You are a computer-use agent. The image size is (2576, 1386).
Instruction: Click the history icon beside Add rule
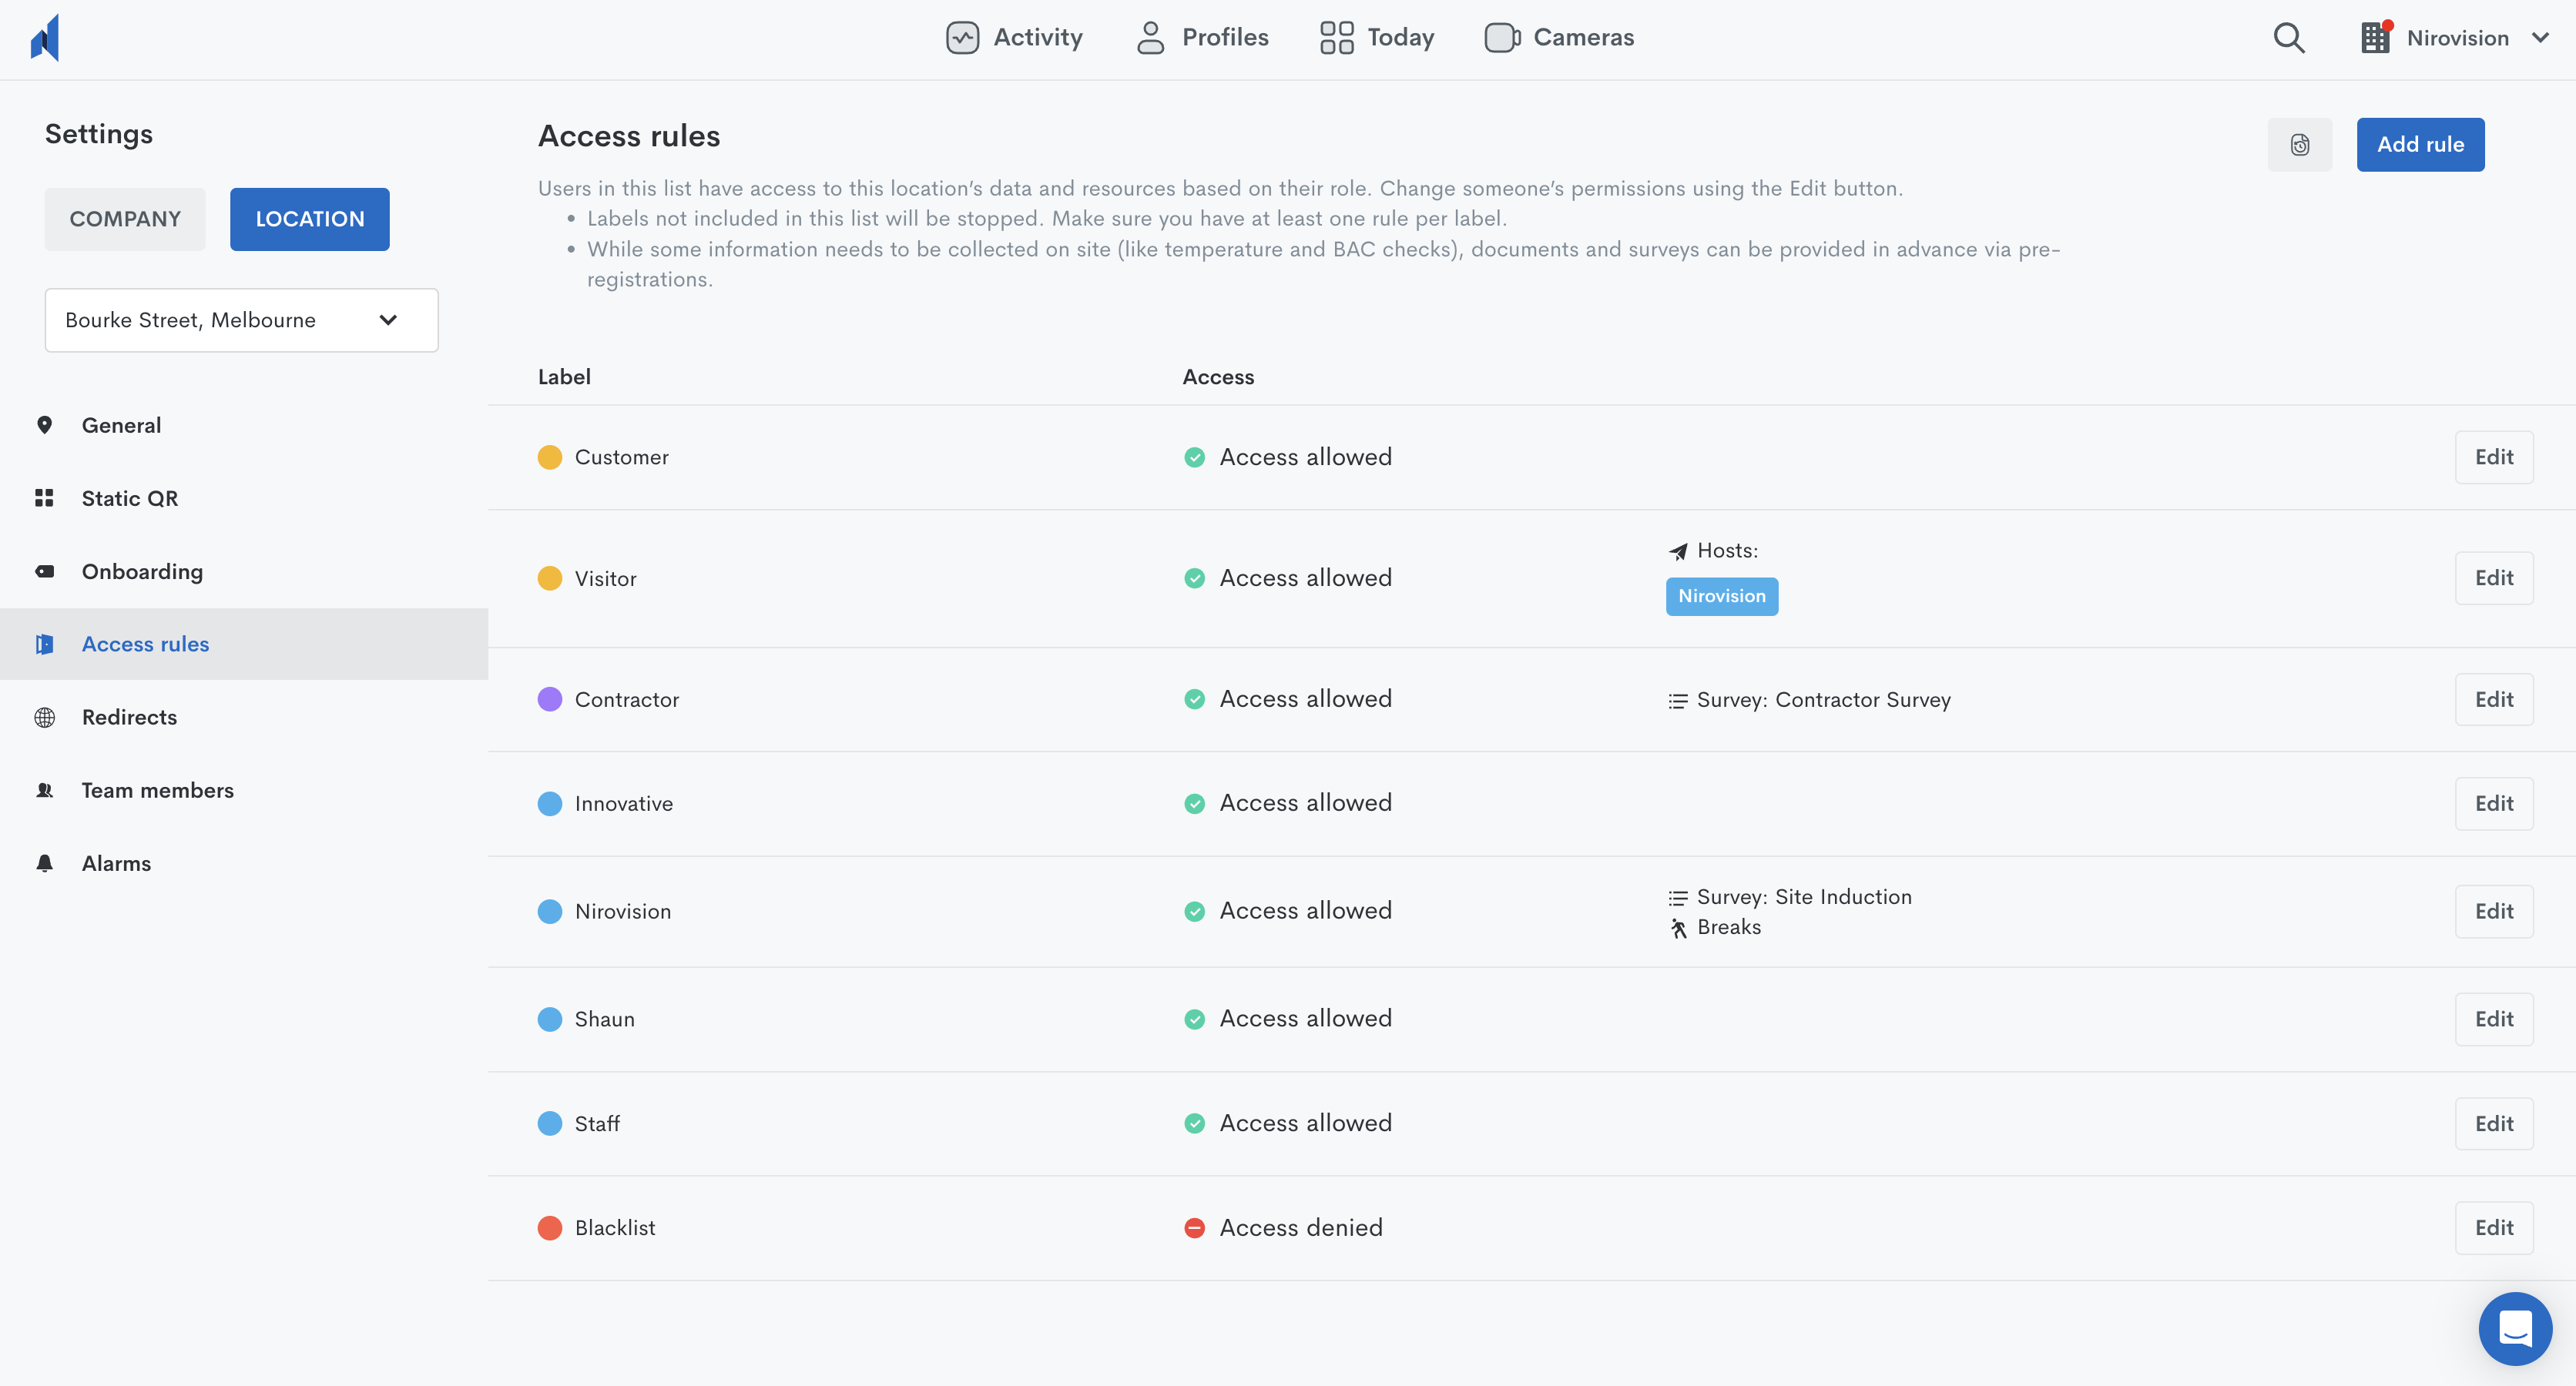point(2300,145)
